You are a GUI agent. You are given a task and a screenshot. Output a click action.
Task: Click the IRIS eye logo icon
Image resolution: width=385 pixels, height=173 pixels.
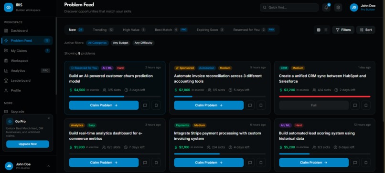8,7
